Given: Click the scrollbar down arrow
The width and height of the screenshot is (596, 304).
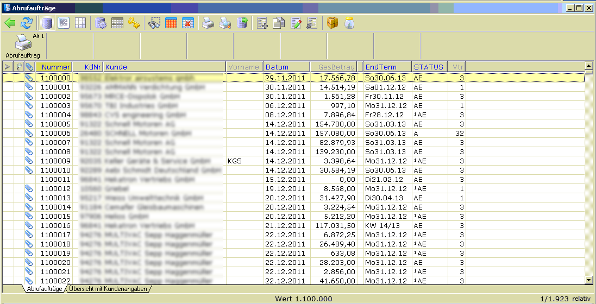Looking at the screenshot, I should point(588,280).
